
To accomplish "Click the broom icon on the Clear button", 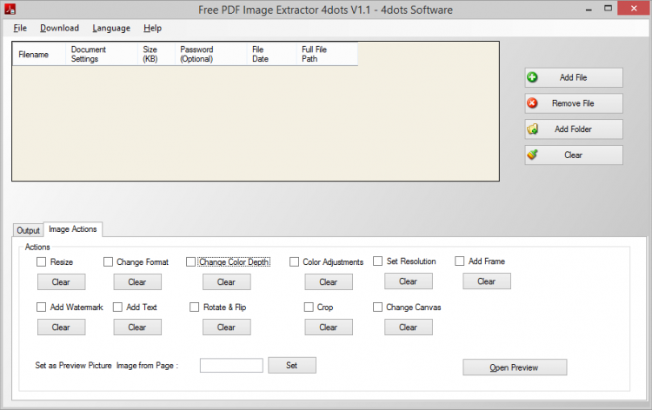I will (x=532, y=155).
